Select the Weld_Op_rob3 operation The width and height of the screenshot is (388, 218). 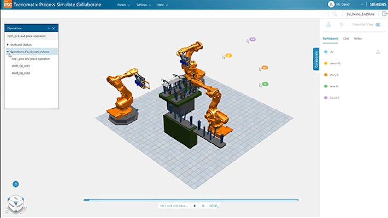[21, 73]
